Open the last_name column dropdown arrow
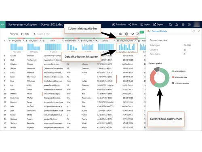This screenshot has width=202, height=152. coord(40,41)
